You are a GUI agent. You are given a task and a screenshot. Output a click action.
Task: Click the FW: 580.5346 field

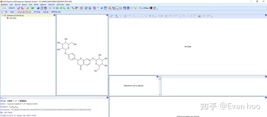[6, 113]
